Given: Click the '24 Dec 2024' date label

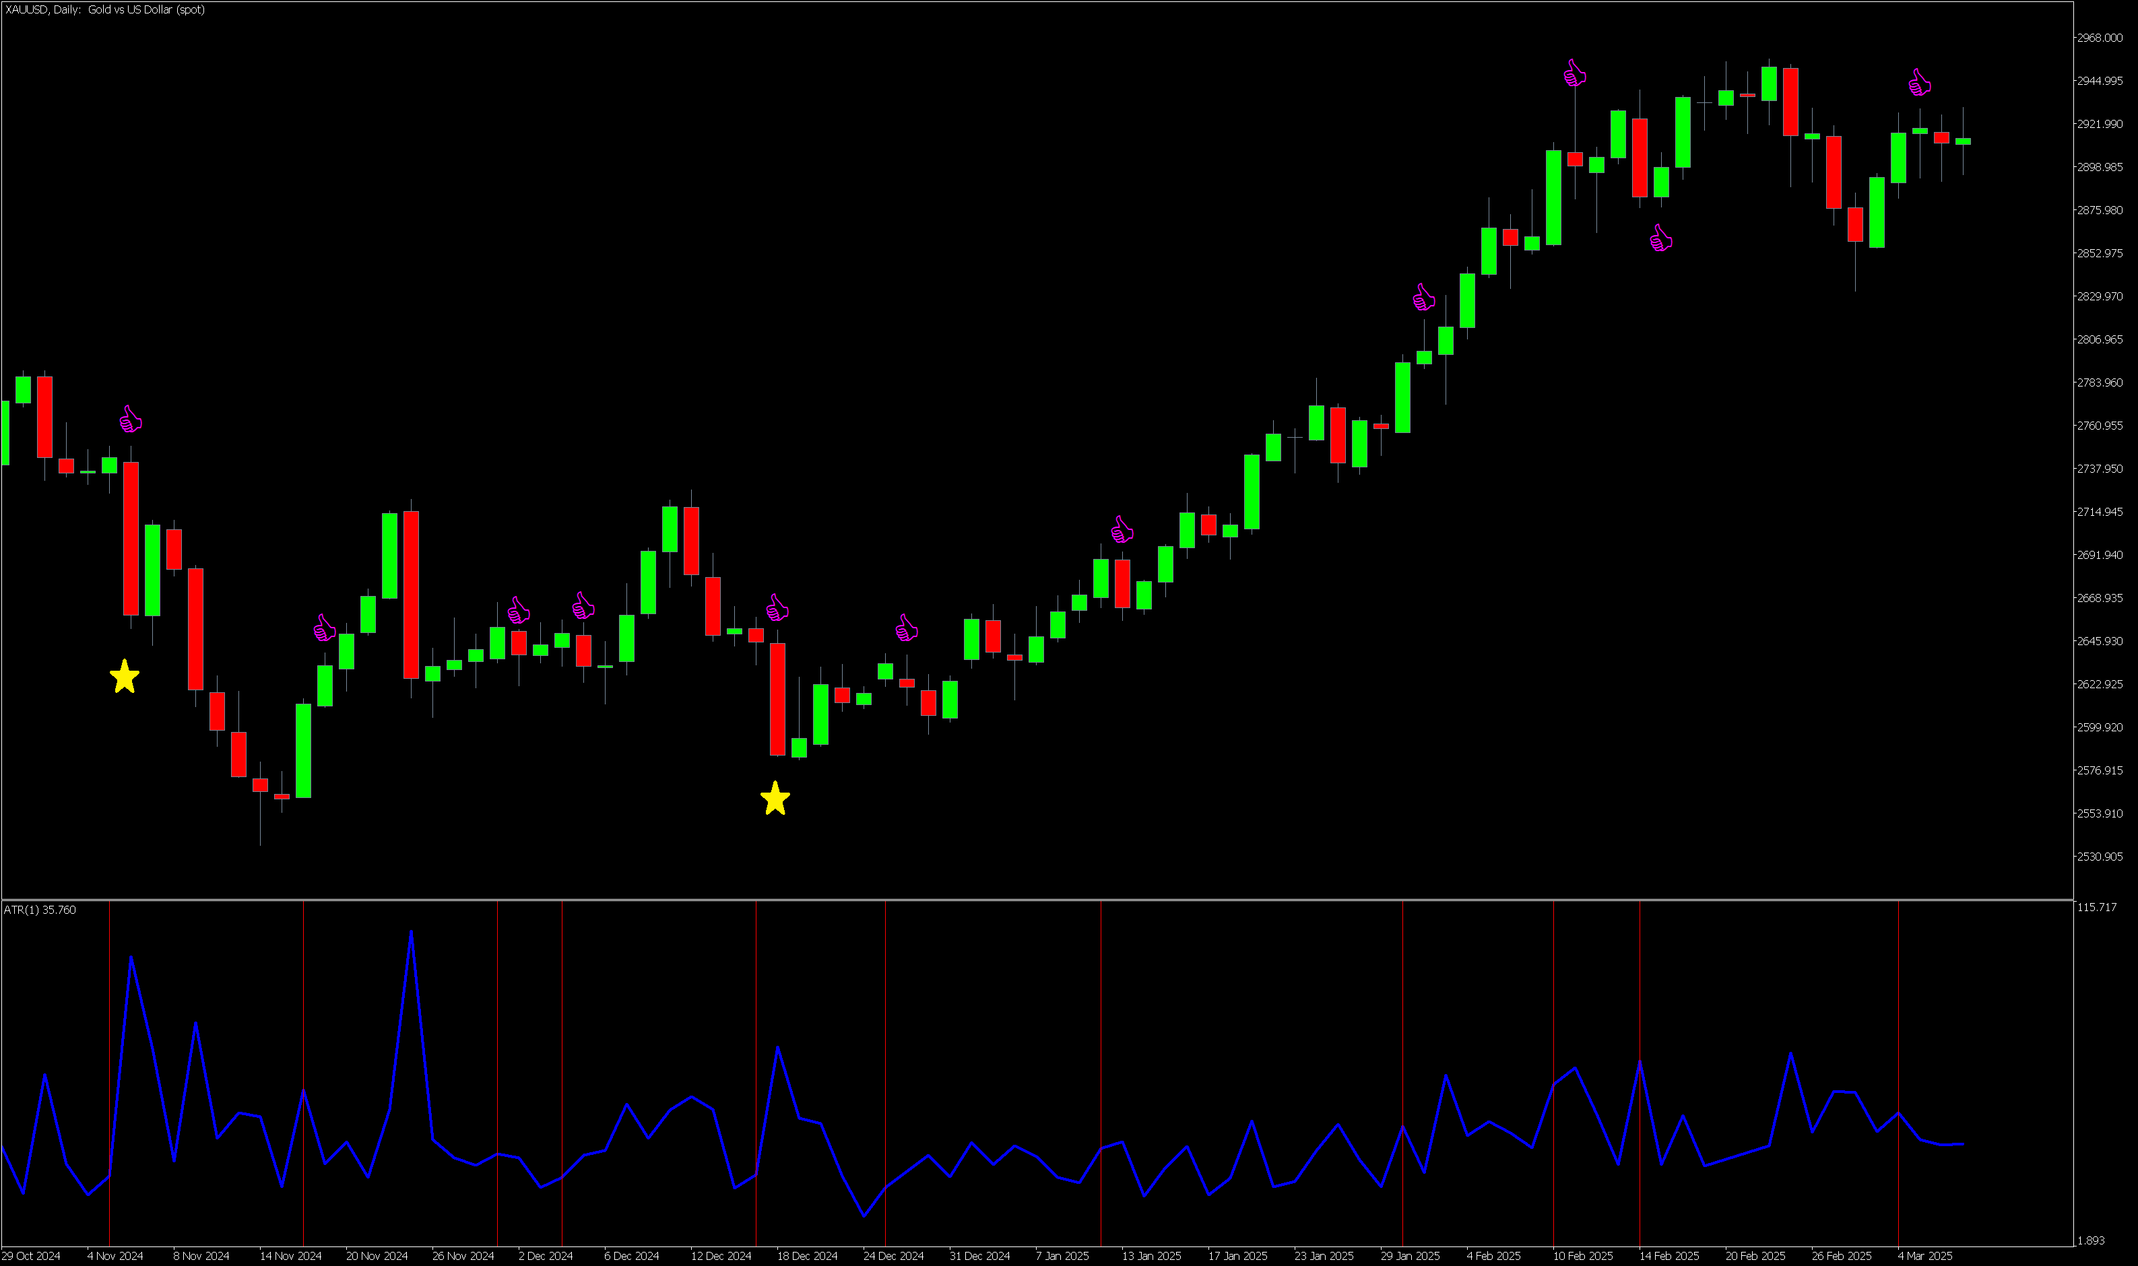Looking at the screenshot, I should [894, 1256].
